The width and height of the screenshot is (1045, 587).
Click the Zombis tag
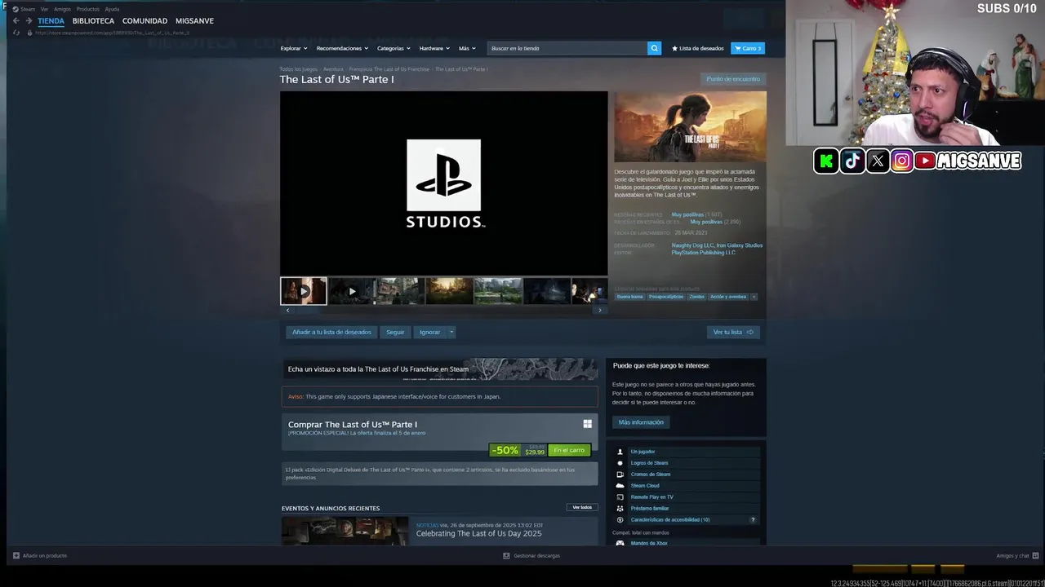coord(696,297)
